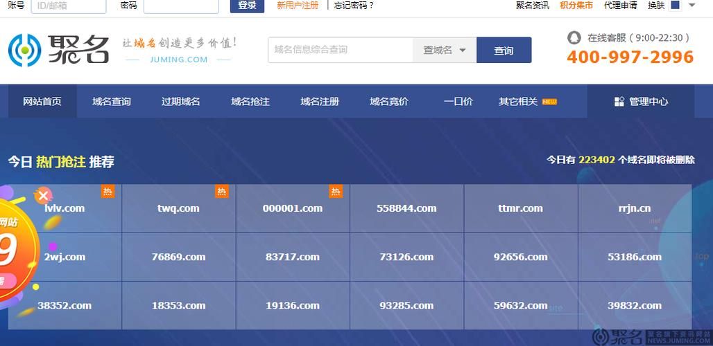Click the 登录 login button
Screen dimensions: 713x346
tap(247, 6)
